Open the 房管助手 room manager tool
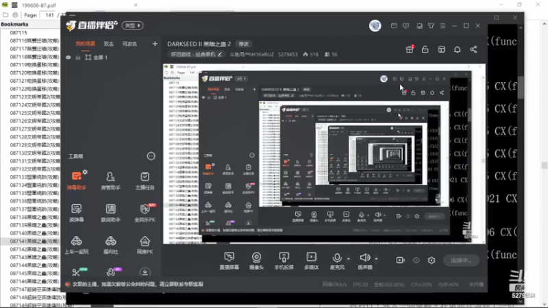 tap(110, 181)
